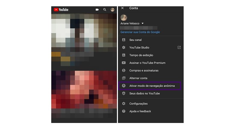The height and width of the screenshot is (132, 235).
Task: Click the Tempo de exibição chart icon
Action: tap(124, 55)
